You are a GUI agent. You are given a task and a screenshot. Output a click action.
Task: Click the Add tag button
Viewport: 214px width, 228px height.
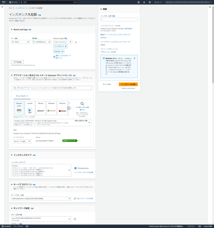point(17,62)
